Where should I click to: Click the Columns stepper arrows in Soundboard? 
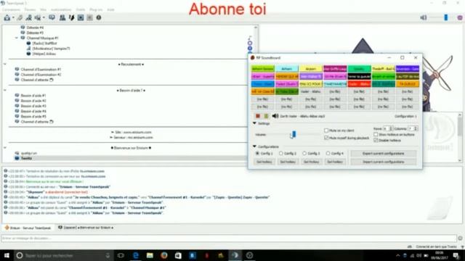coord(416,129)
